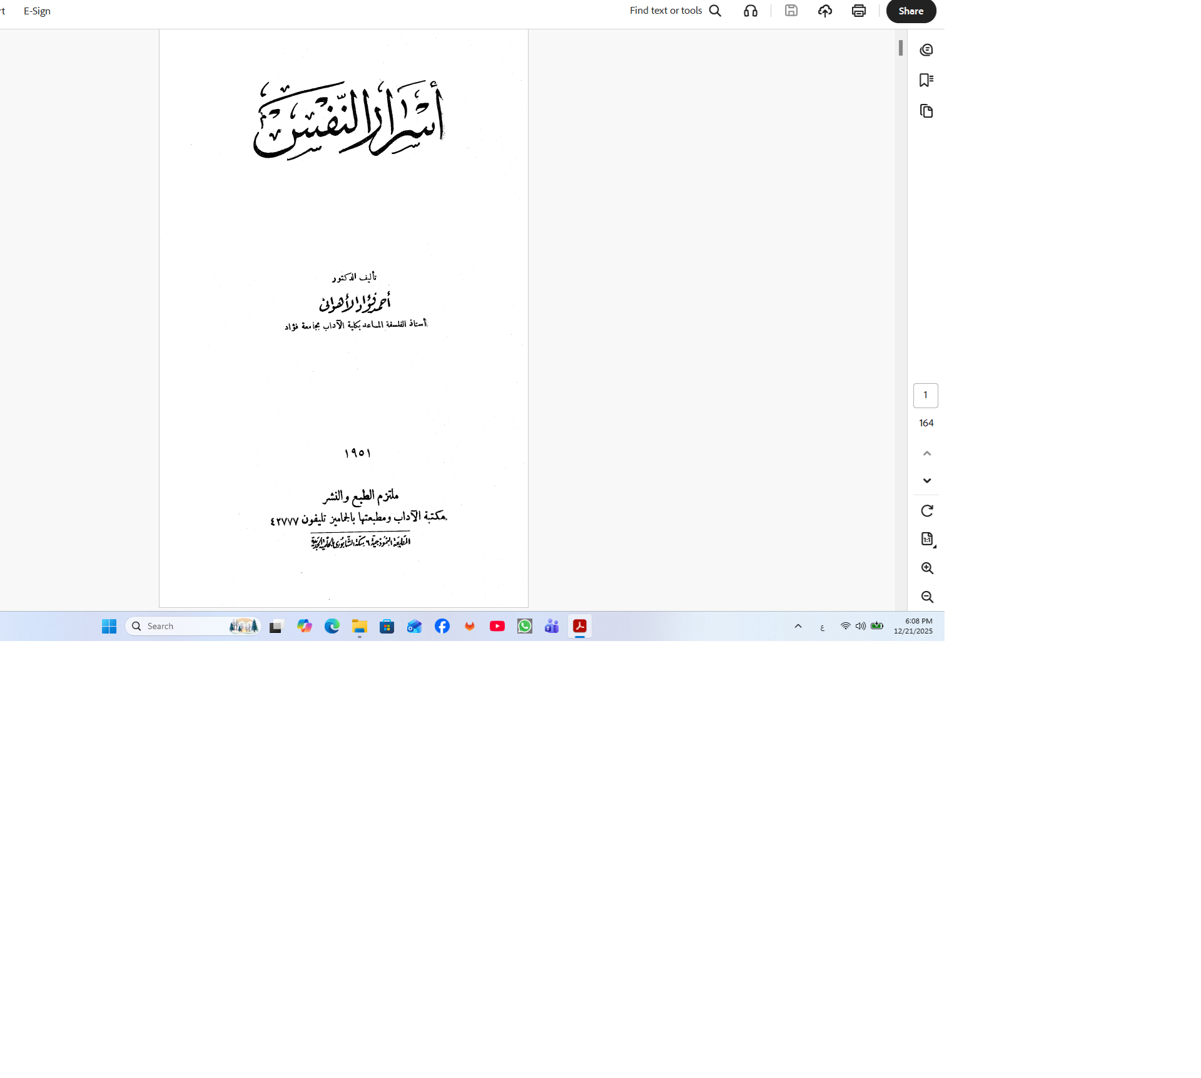Click Find text or tools search
This screenshot has height=1078, width=1201.
(676, 11)
